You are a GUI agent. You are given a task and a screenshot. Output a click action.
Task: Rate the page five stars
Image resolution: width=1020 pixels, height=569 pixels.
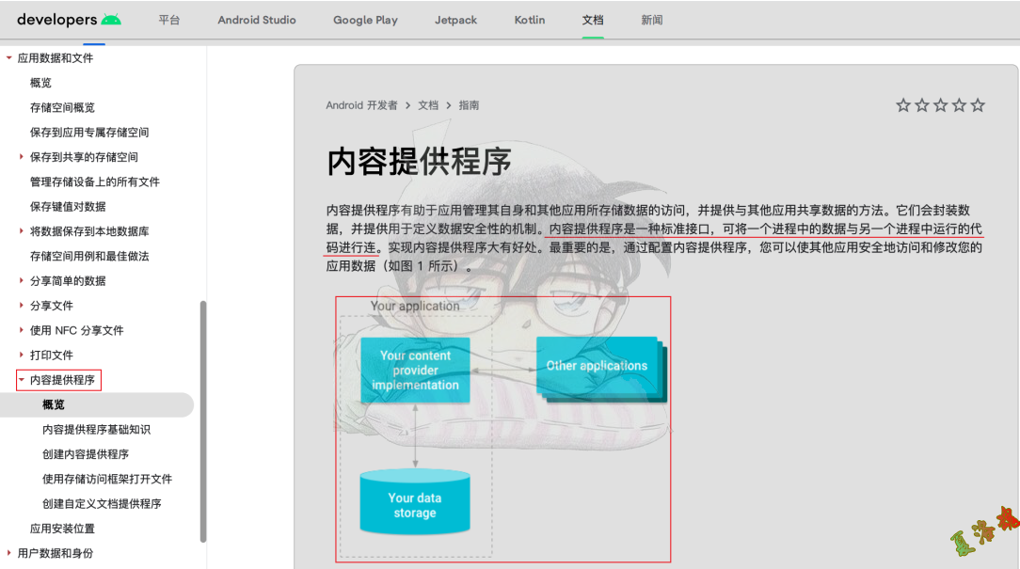pyautogui.click(x=978, y=105)
